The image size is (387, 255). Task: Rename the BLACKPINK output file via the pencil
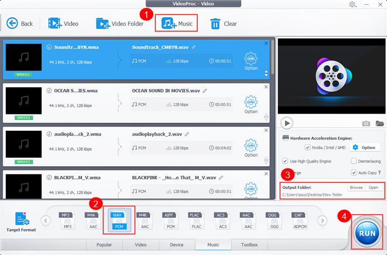221,178
